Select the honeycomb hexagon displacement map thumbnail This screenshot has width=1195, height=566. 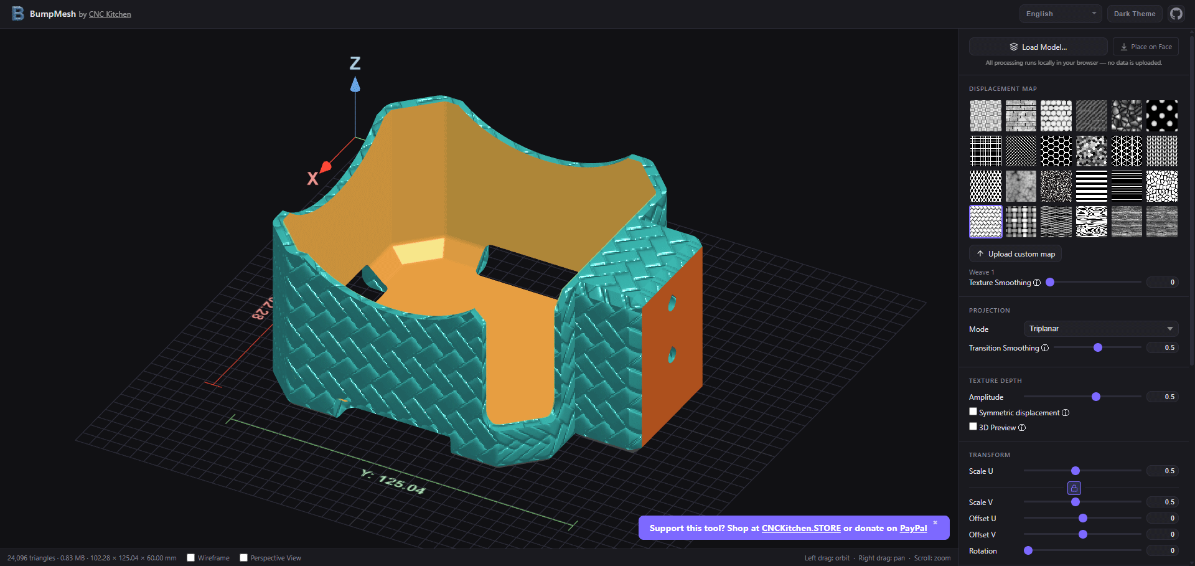[1056, 151]
